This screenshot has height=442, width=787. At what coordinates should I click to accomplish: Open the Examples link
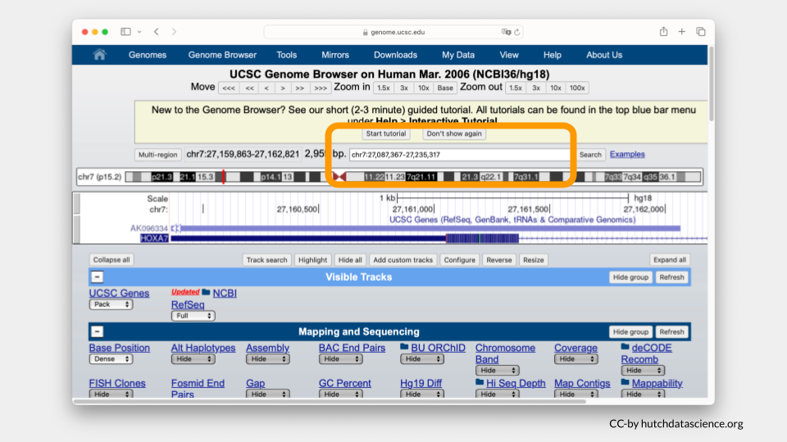pos(627,155)
